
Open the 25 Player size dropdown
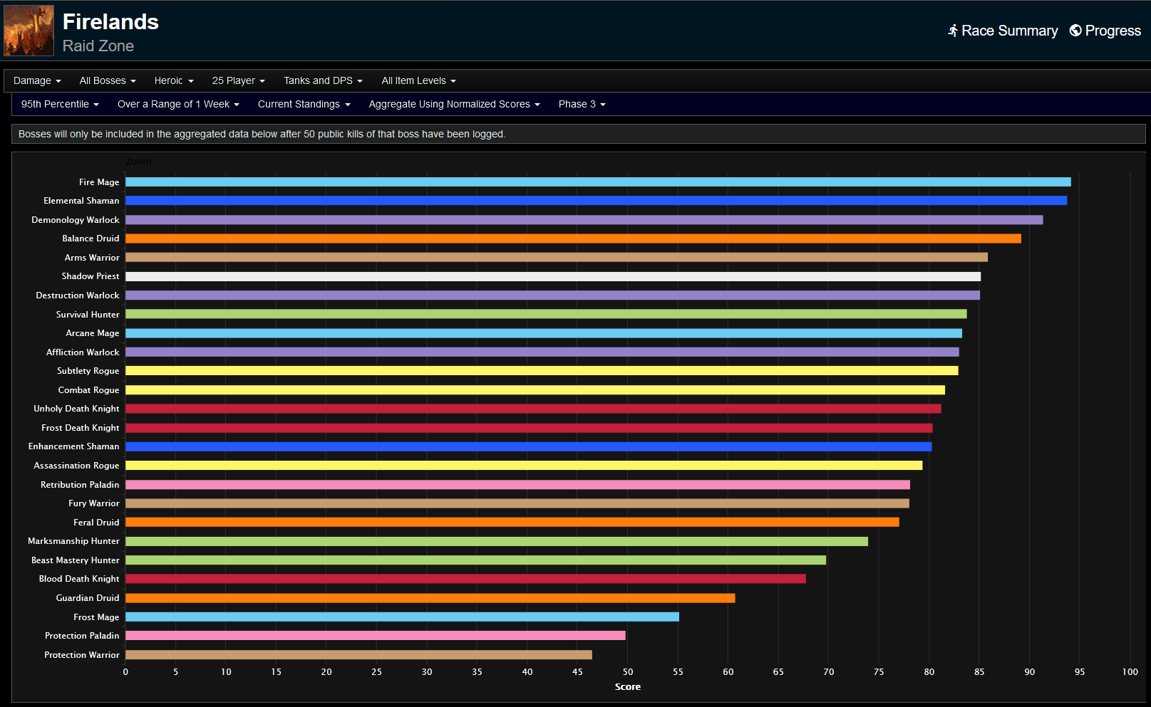pos(238,80)
